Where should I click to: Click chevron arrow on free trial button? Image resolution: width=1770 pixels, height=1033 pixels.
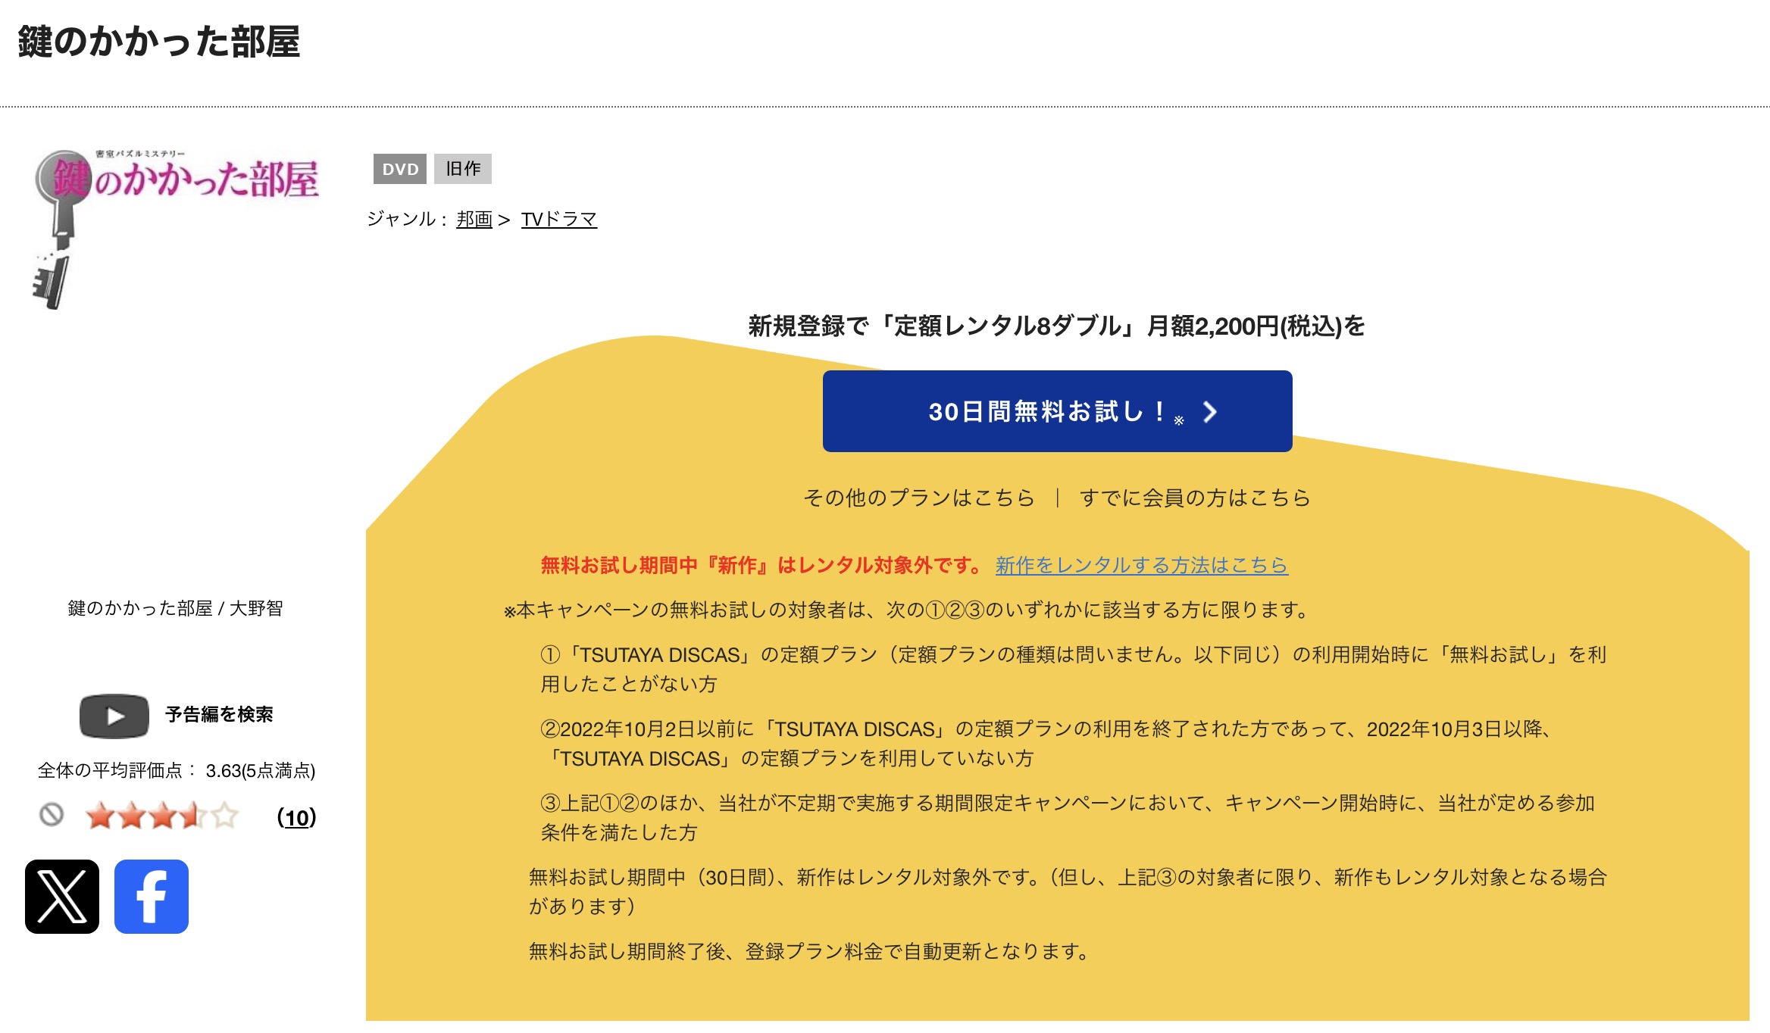point(1210,412)
